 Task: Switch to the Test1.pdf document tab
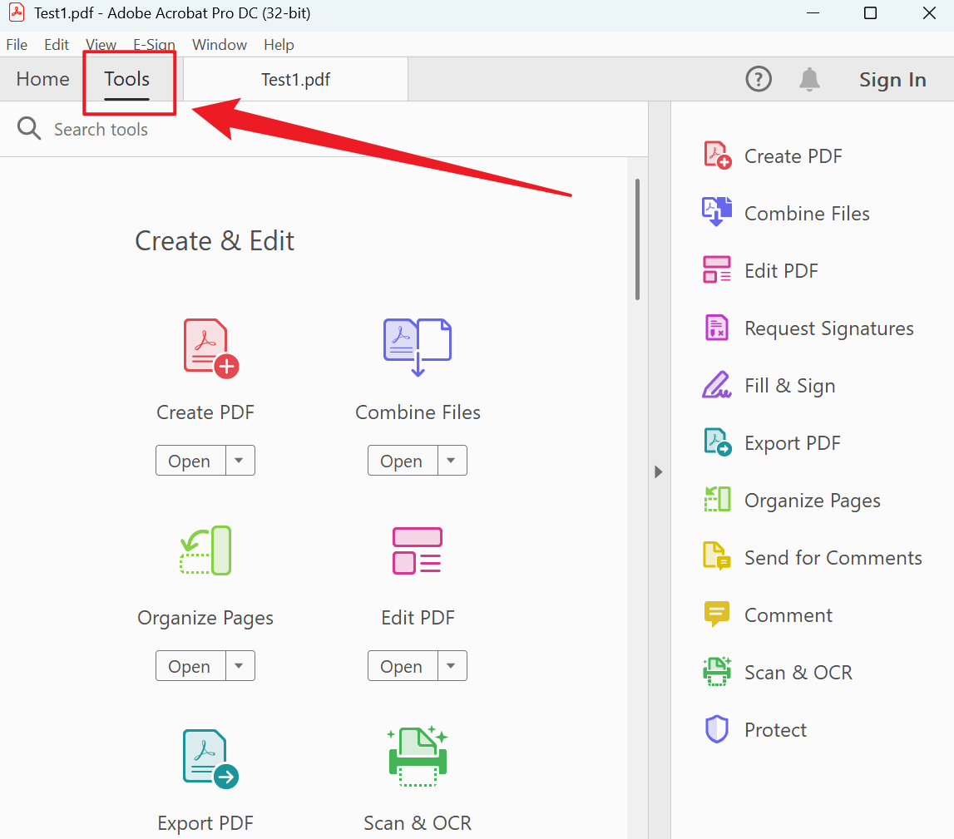pos(295,80)
